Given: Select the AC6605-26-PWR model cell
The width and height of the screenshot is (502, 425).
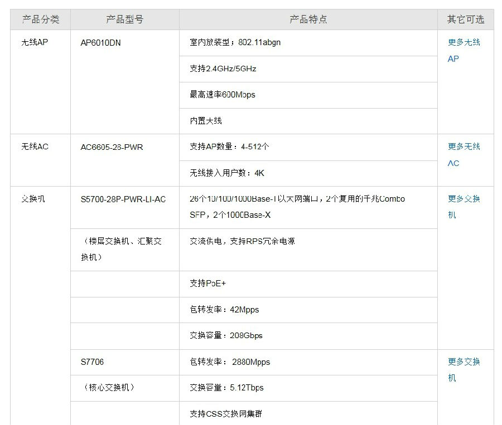Looking at the screenshot, I should coord(112,147).
